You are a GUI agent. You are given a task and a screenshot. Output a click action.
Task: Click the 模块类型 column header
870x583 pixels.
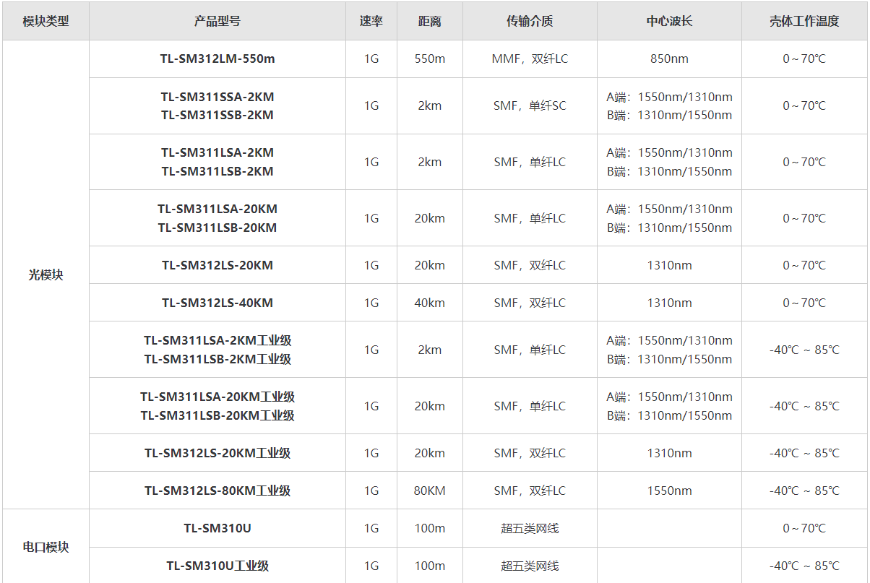click(46, 21)
